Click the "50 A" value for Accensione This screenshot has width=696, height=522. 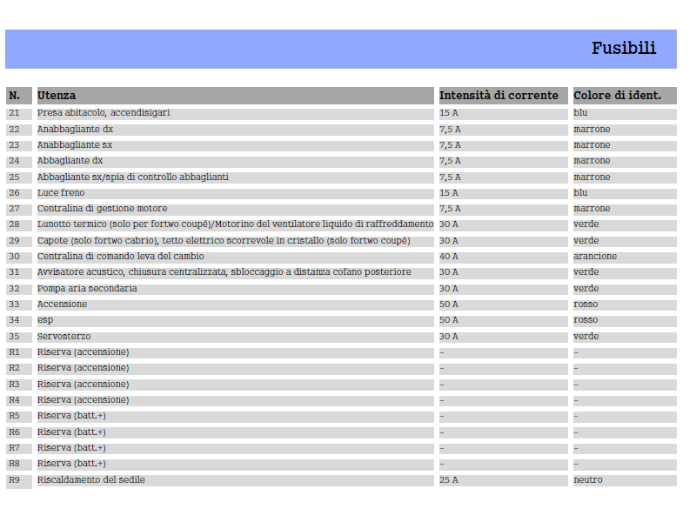[x=449, y=304]
